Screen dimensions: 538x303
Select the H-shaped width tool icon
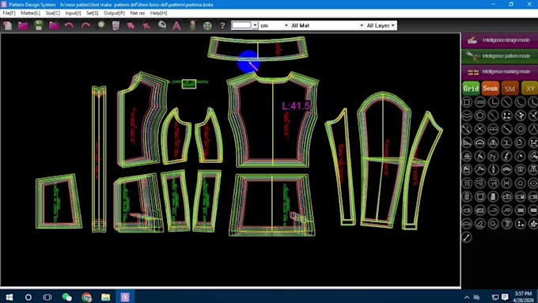tap(506, 183)
